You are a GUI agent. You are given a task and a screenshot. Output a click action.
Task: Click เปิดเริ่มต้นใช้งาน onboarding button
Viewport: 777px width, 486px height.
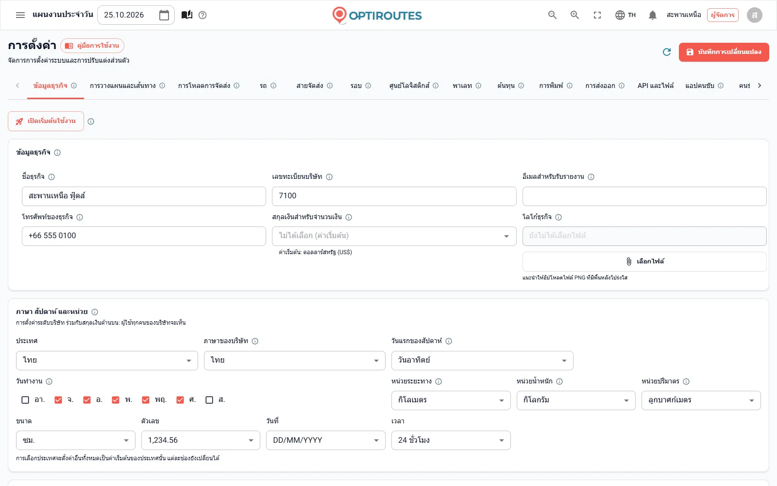46,121
